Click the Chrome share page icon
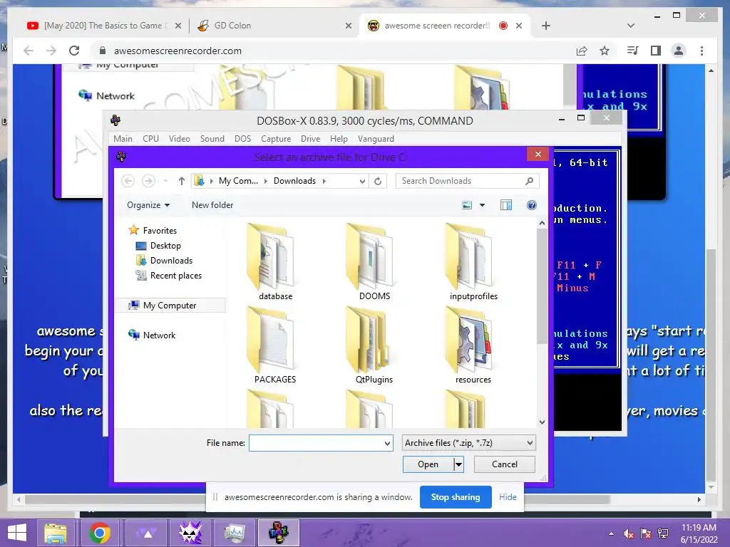 582,51
